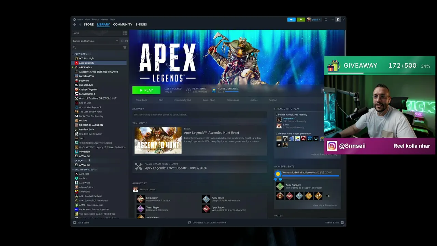Select ARC Raiders in the library list
The image size is (437, 246).
click(x=99, y=67)
